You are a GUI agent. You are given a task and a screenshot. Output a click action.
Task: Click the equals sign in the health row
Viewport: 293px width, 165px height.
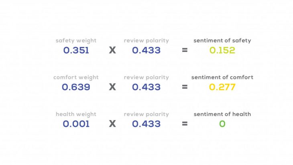coord(185,124)
